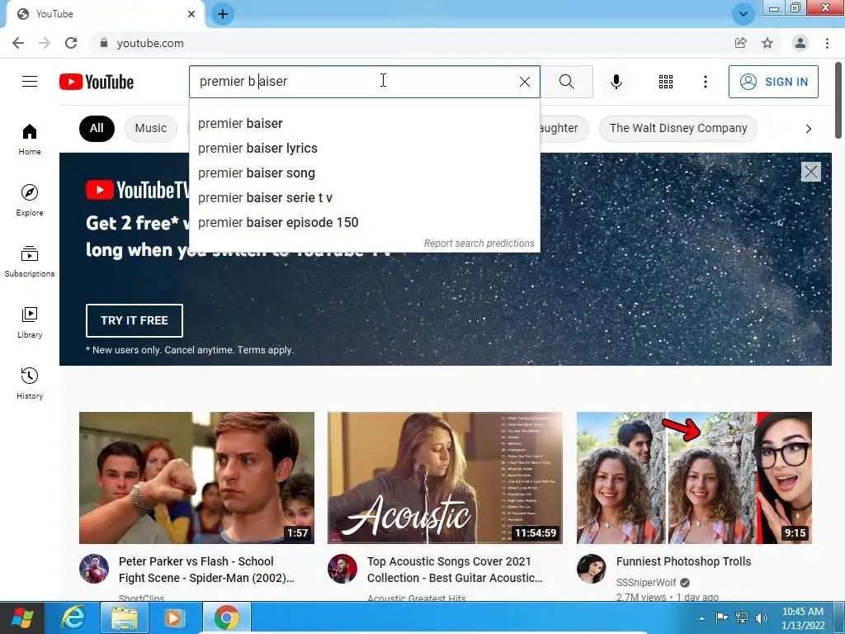The image size is (845, 634).
Task: Click the magnifier search button
Action: pos(566,82)
